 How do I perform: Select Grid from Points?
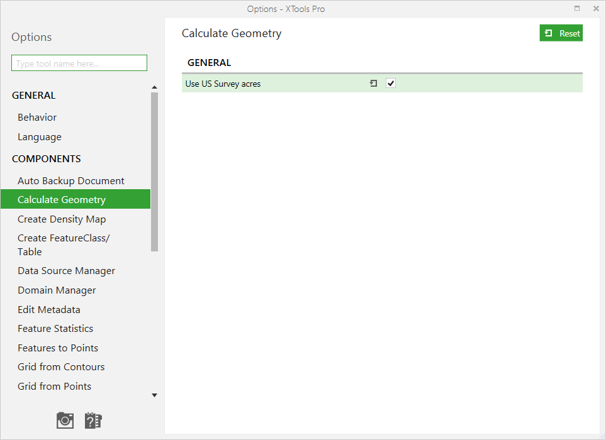(x=55, y=386)
